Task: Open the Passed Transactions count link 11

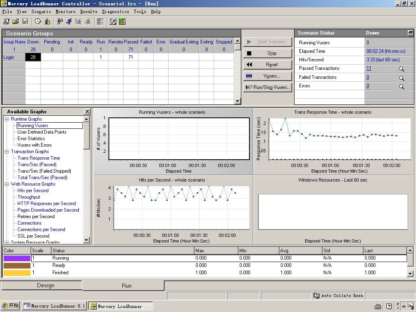Action: pyautogui.click(x=369, y=68)
